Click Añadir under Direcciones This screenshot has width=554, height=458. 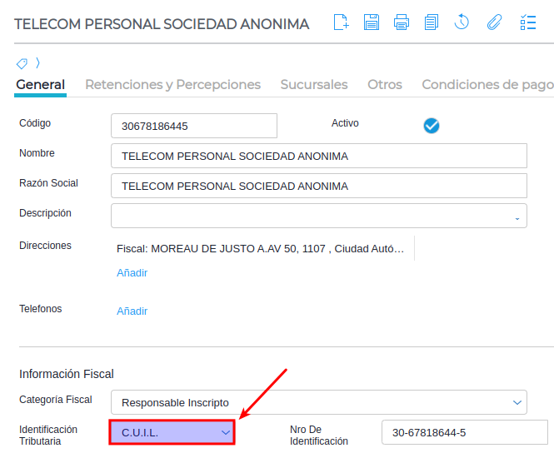pos(132,272)
